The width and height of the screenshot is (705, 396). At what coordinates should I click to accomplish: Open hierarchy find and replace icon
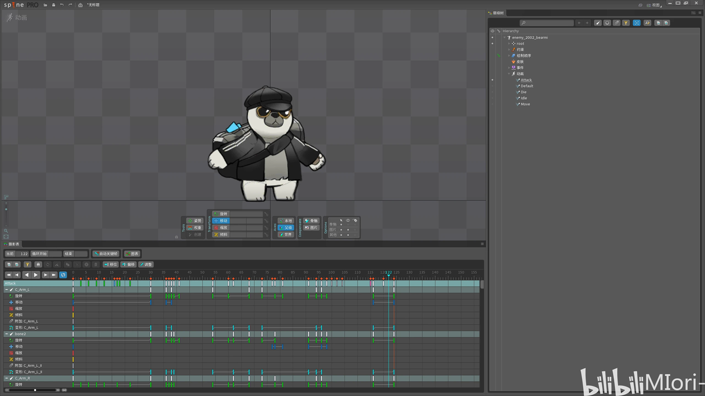click(x=647, y=23)
